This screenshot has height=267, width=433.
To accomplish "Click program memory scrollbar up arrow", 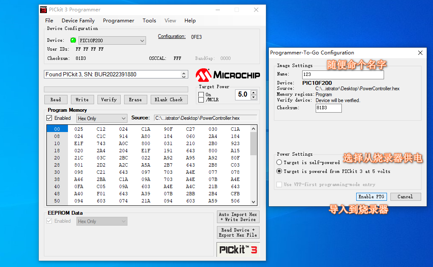I will (x=254, y=129).
